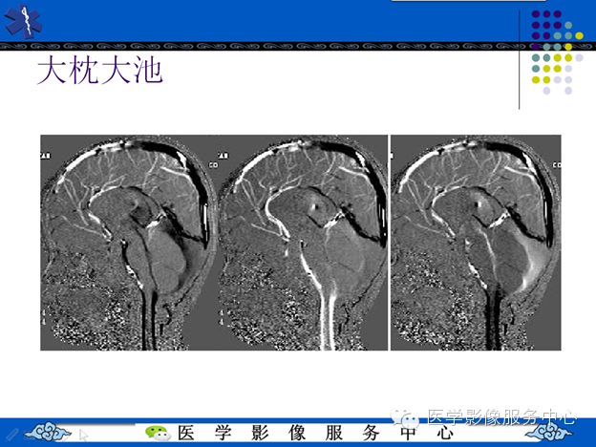Click the right cloud ornament
The image size is (596, 447).
[x=549, y=432]
